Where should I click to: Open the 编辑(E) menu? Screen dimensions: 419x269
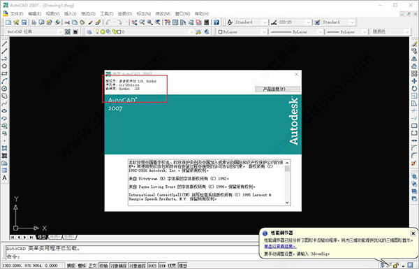click(34, 14)
